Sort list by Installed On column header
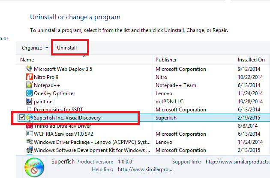This screenshot has width=270, height=178. [x=251, y=60]
